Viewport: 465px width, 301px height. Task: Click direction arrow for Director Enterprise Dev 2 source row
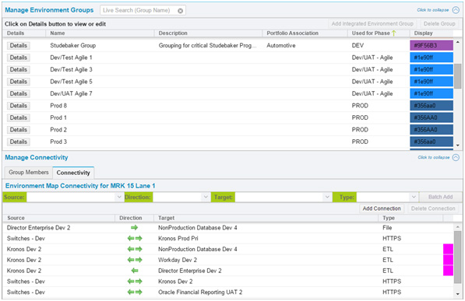click(x=134, y=228)
